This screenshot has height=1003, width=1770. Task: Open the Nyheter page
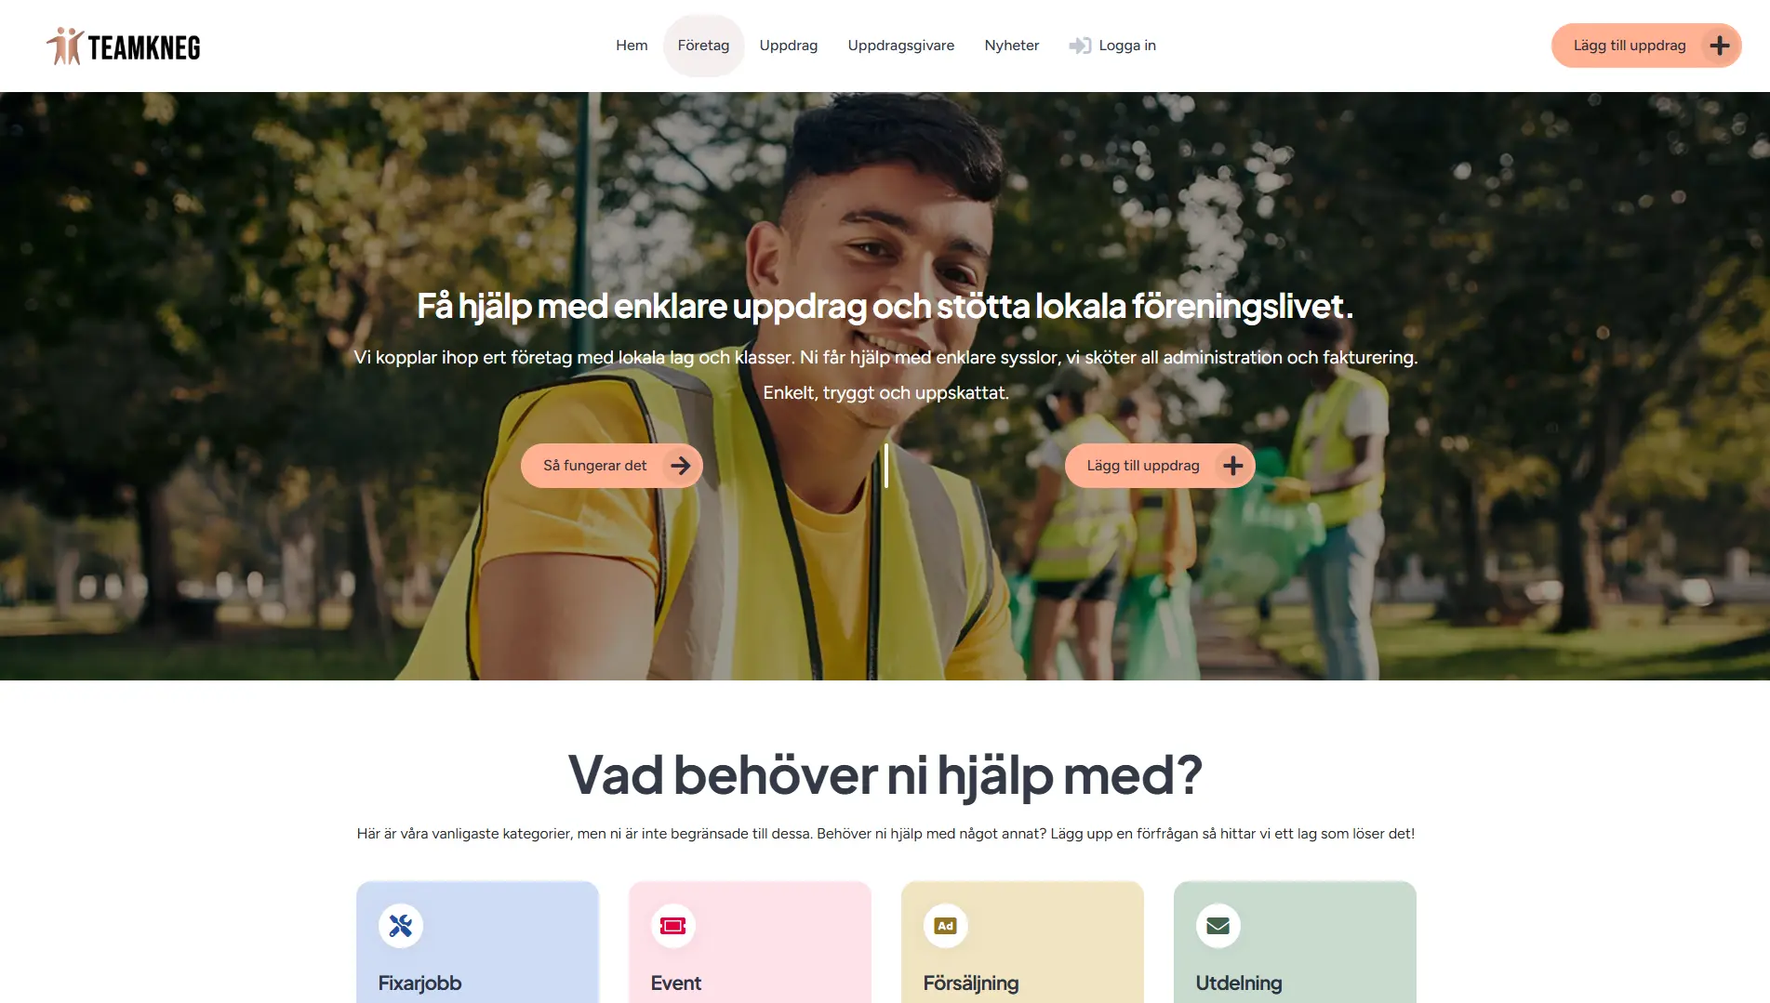(x=1012, y=46)
